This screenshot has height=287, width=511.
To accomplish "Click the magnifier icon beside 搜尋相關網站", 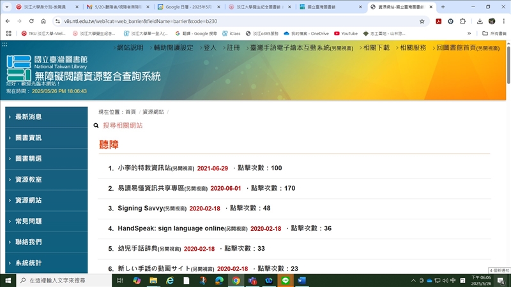I will pyautogui.click(x=96, y=126).
